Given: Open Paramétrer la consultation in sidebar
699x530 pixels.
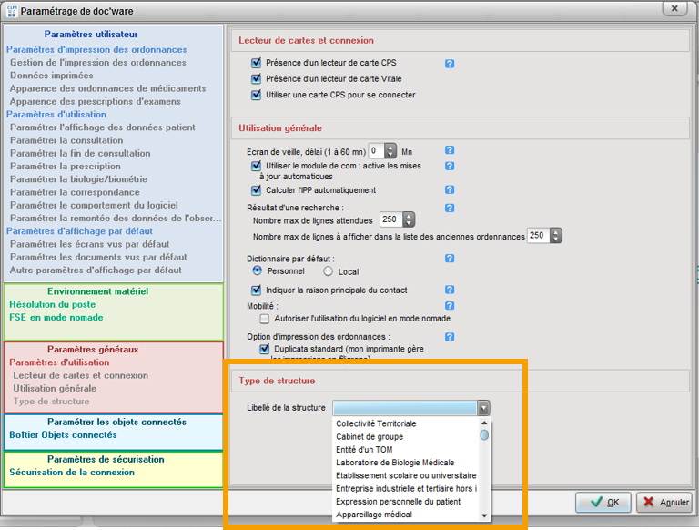Looking at the screenshot, I should [x=66, y=141].
